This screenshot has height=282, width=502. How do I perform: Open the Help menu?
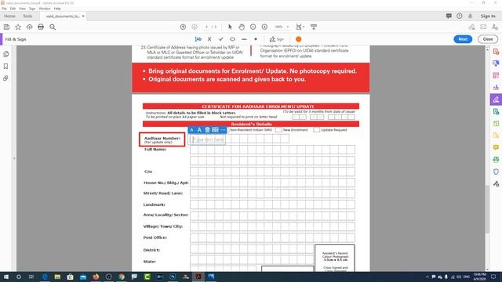[57, 9]
